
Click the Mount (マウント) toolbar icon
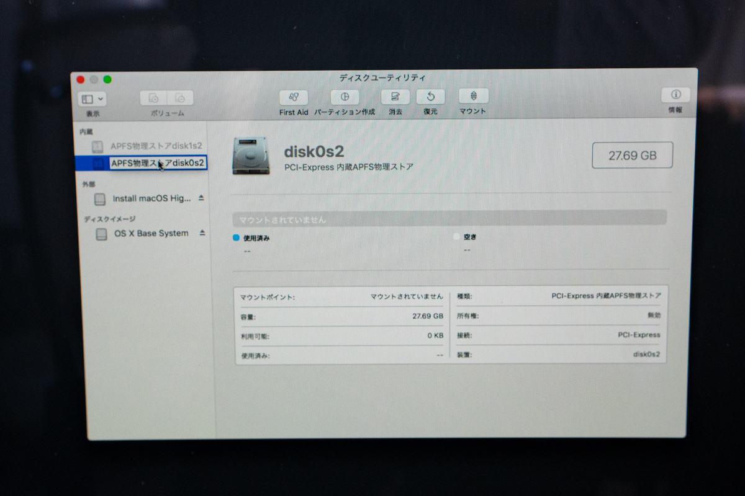pos(474,95)
